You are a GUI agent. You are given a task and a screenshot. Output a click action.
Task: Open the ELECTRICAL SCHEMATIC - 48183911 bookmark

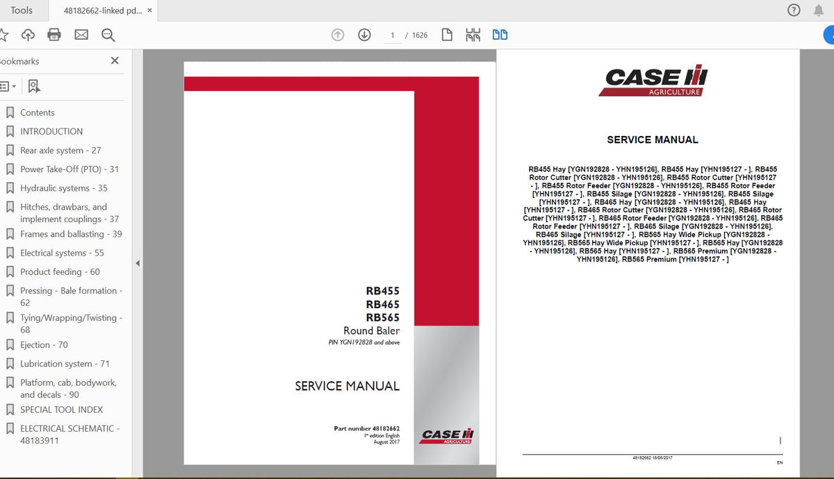coord(69,434)
